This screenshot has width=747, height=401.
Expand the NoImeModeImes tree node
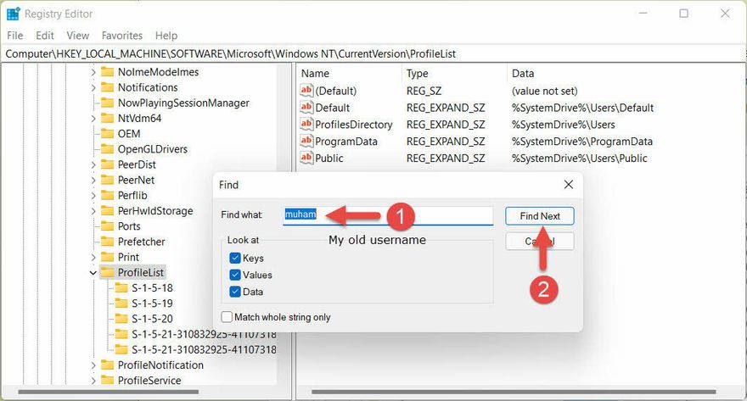pyautogui.click(x=93, y=72)
